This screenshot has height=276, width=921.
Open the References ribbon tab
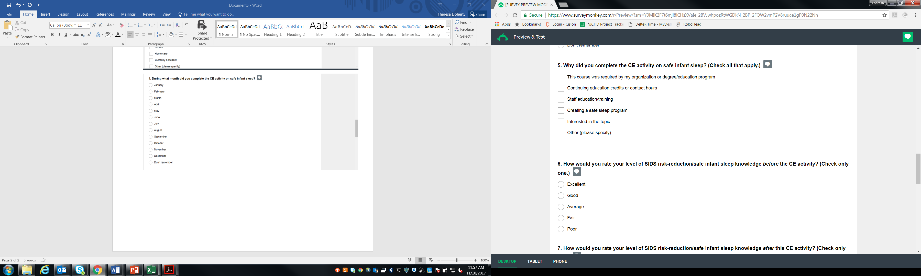point(104,14)
